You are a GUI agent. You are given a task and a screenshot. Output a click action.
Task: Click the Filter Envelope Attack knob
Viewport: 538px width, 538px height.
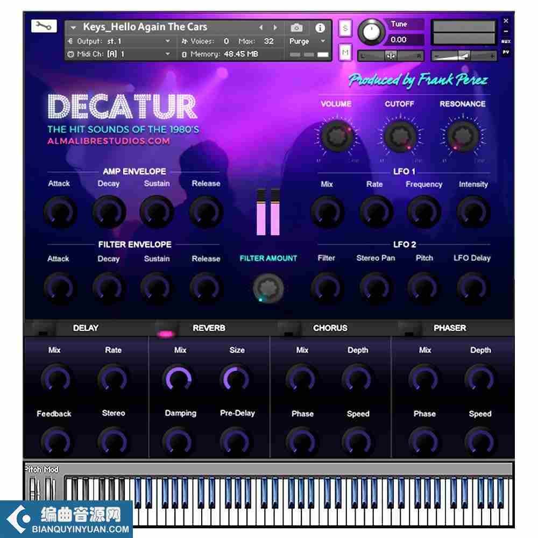click(x=60, y=288)
